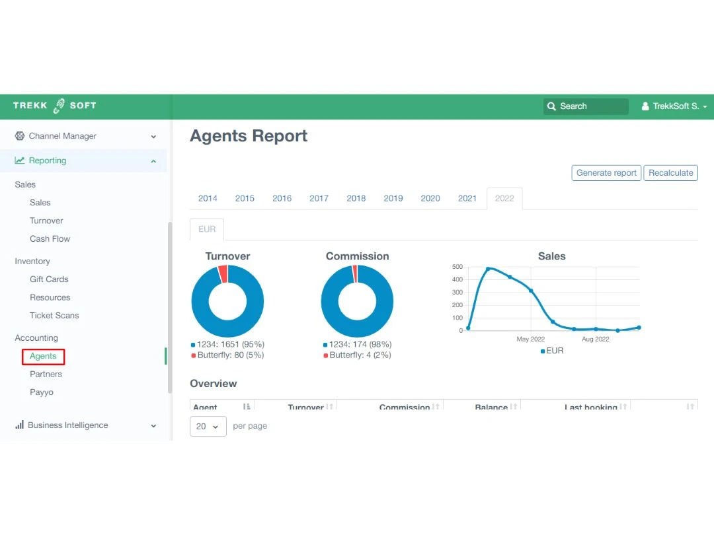Click the user profile icon
The image size is (714, 535).
click(645, 106)
